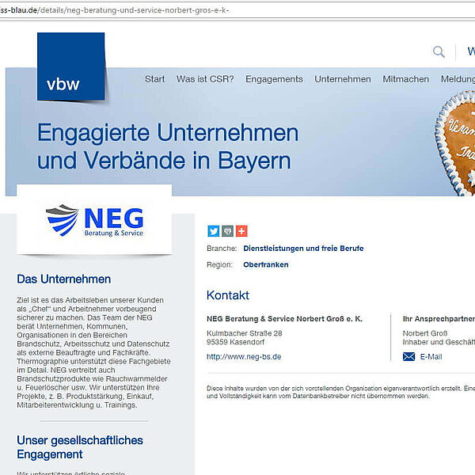Click the Das Unternehmen heading
475x475 pixels.
point(63,279)
